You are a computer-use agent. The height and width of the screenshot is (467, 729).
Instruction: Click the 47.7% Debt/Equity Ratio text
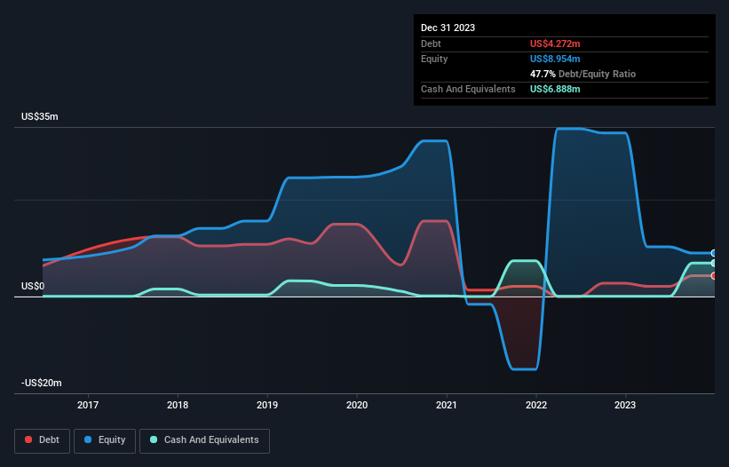(x=583, y=74)
